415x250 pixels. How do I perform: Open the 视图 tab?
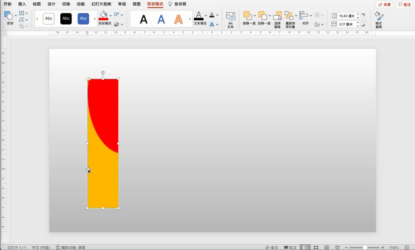(x=136, y=4)
